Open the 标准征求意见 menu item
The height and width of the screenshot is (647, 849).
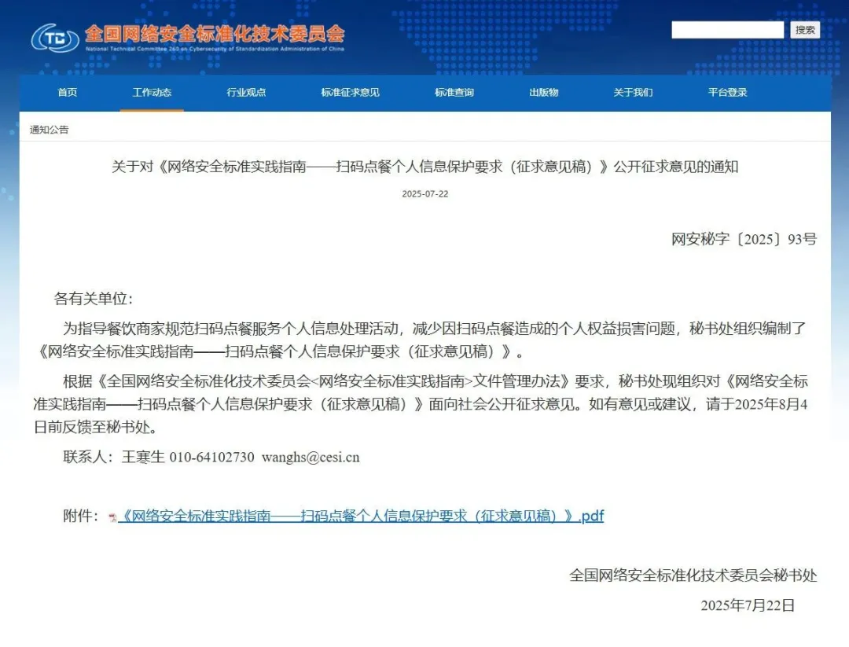[x=350, y=93]
